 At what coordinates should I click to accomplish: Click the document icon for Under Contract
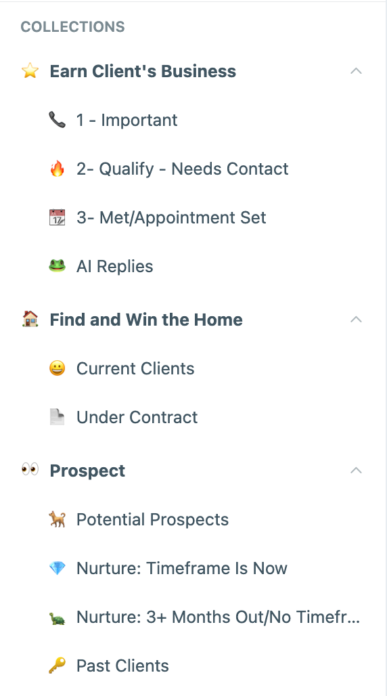click(58, 417)
